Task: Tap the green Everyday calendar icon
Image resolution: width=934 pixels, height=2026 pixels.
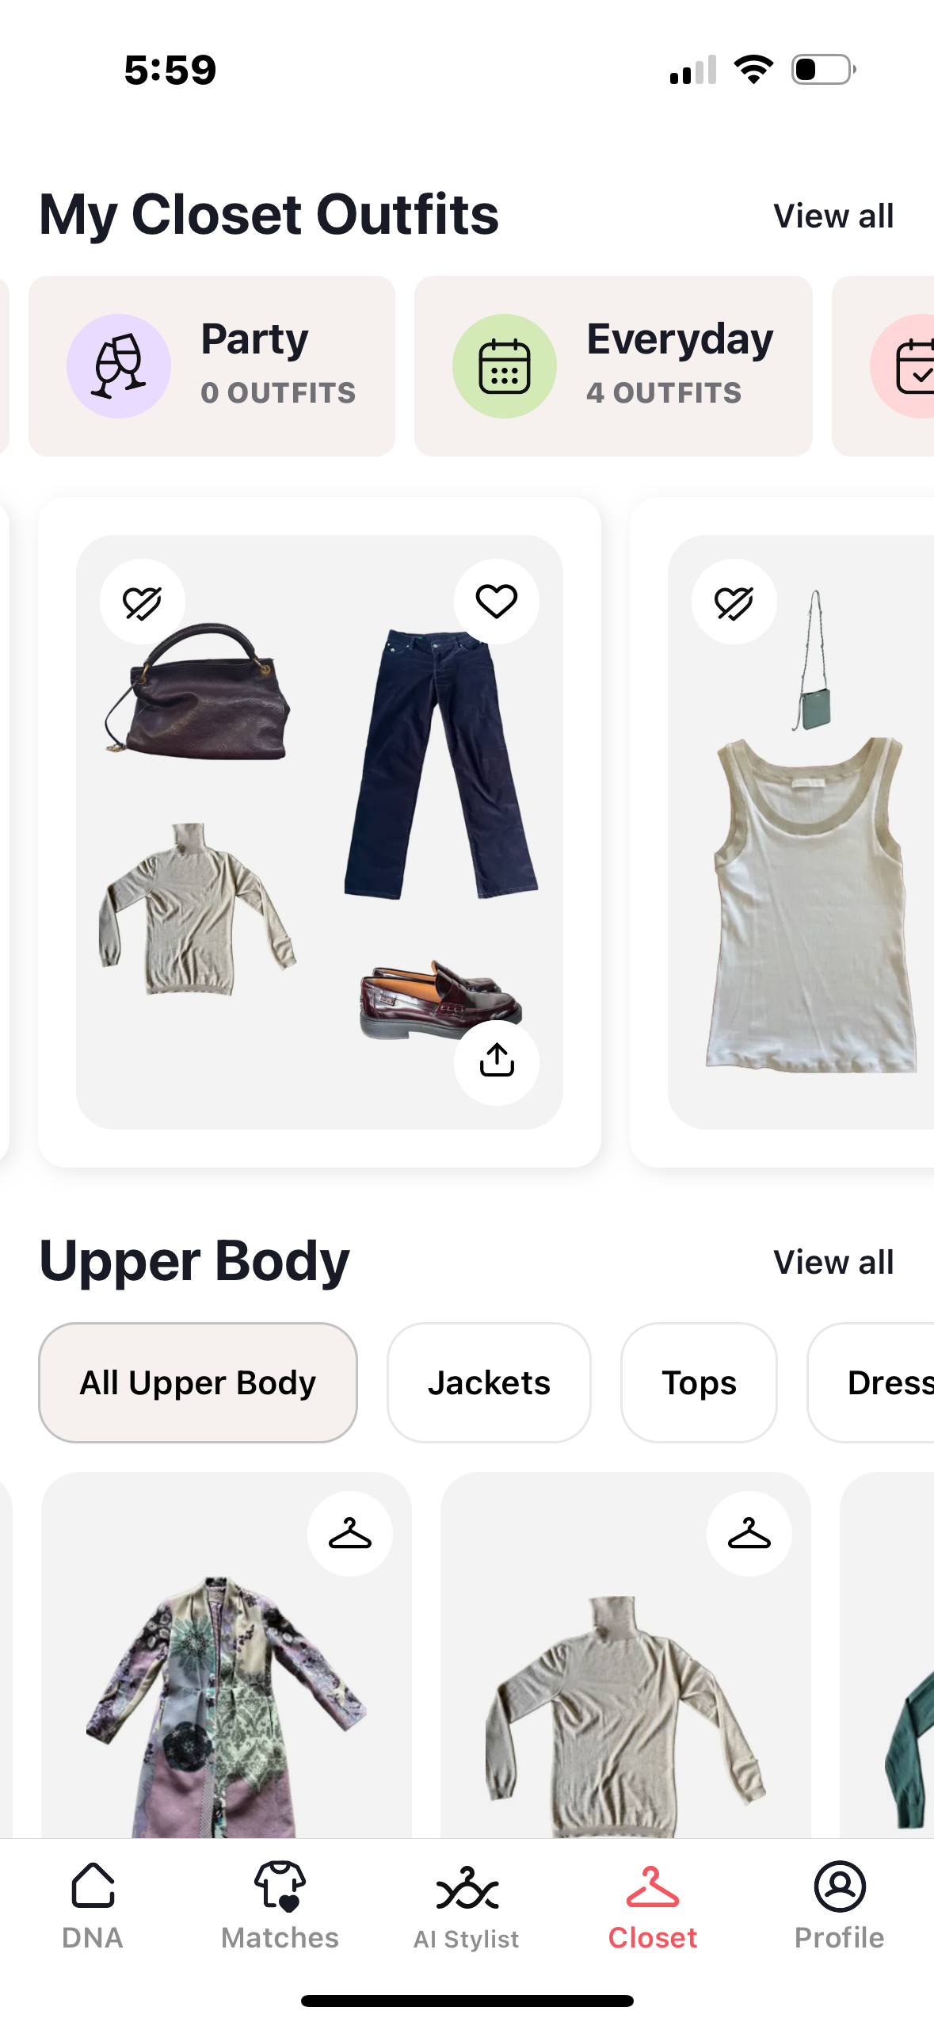Action: click(x=505, y=366)
